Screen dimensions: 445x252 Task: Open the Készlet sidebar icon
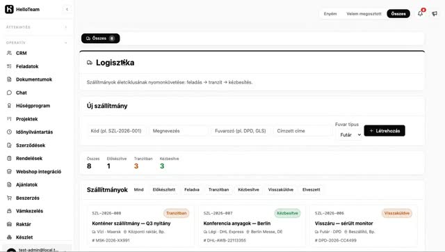[9, 237]
